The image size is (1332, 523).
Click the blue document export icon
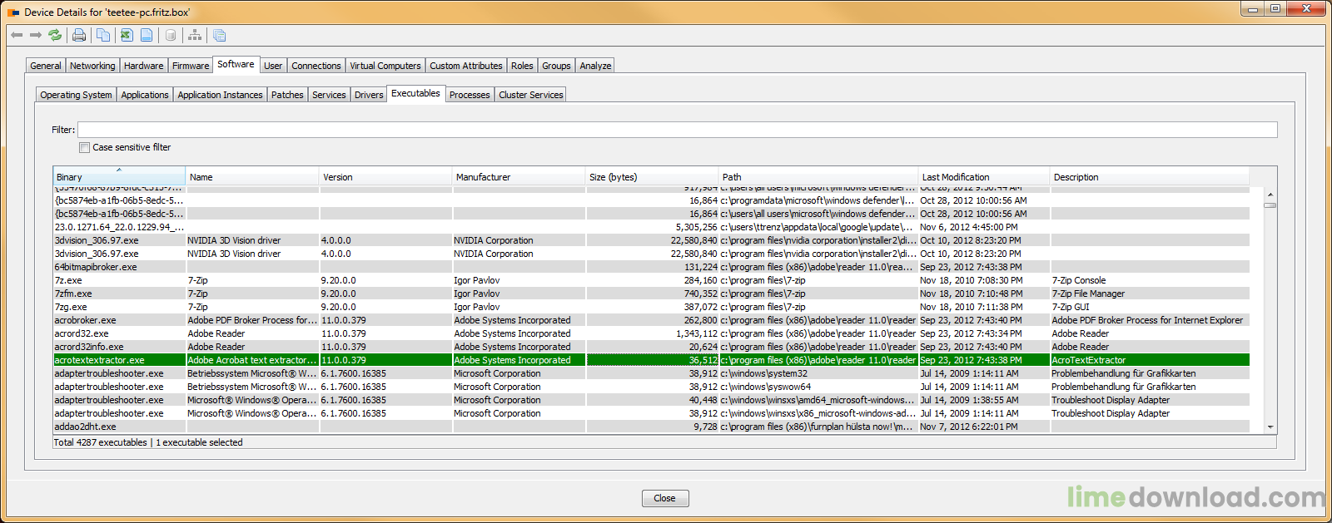pos(147,35)
